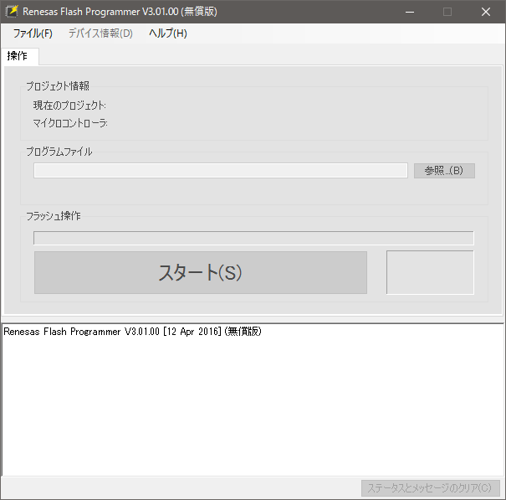Viewport: 506px width, 500px height.
Task: Minimize the Renesas Flash Programmer window
Action: tap(410, 12)
